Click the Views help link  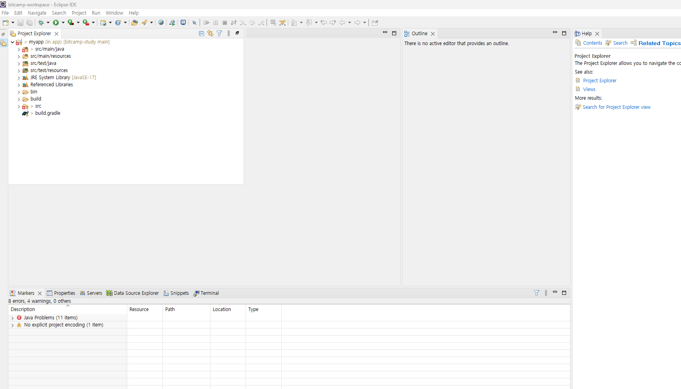[589, 89]
